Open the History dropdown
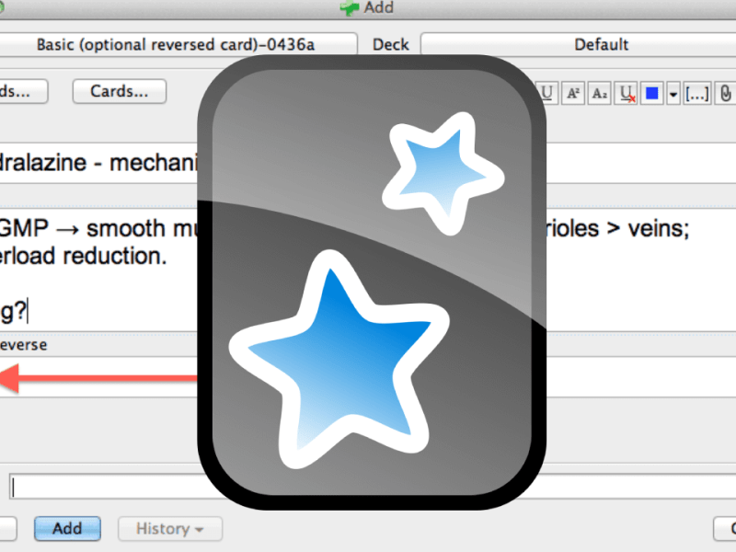 coord(169,529)
